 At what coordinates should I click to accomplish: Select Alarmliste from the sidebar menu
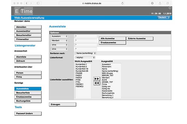pyautogui.click(x=28, y=57)
